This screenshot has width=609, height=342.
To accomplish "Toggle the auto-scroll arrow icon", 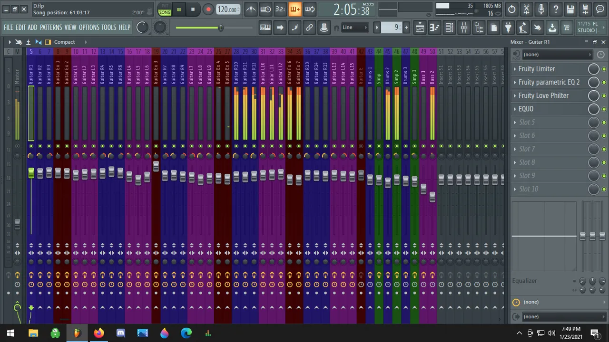I will 280,28.
